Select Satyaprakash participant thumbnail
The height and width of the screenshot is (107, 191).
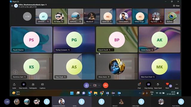124,16
